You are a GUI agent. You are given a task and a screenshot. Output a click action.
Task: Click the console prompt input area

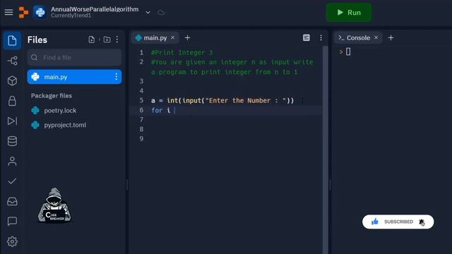(x=348, y=52)
